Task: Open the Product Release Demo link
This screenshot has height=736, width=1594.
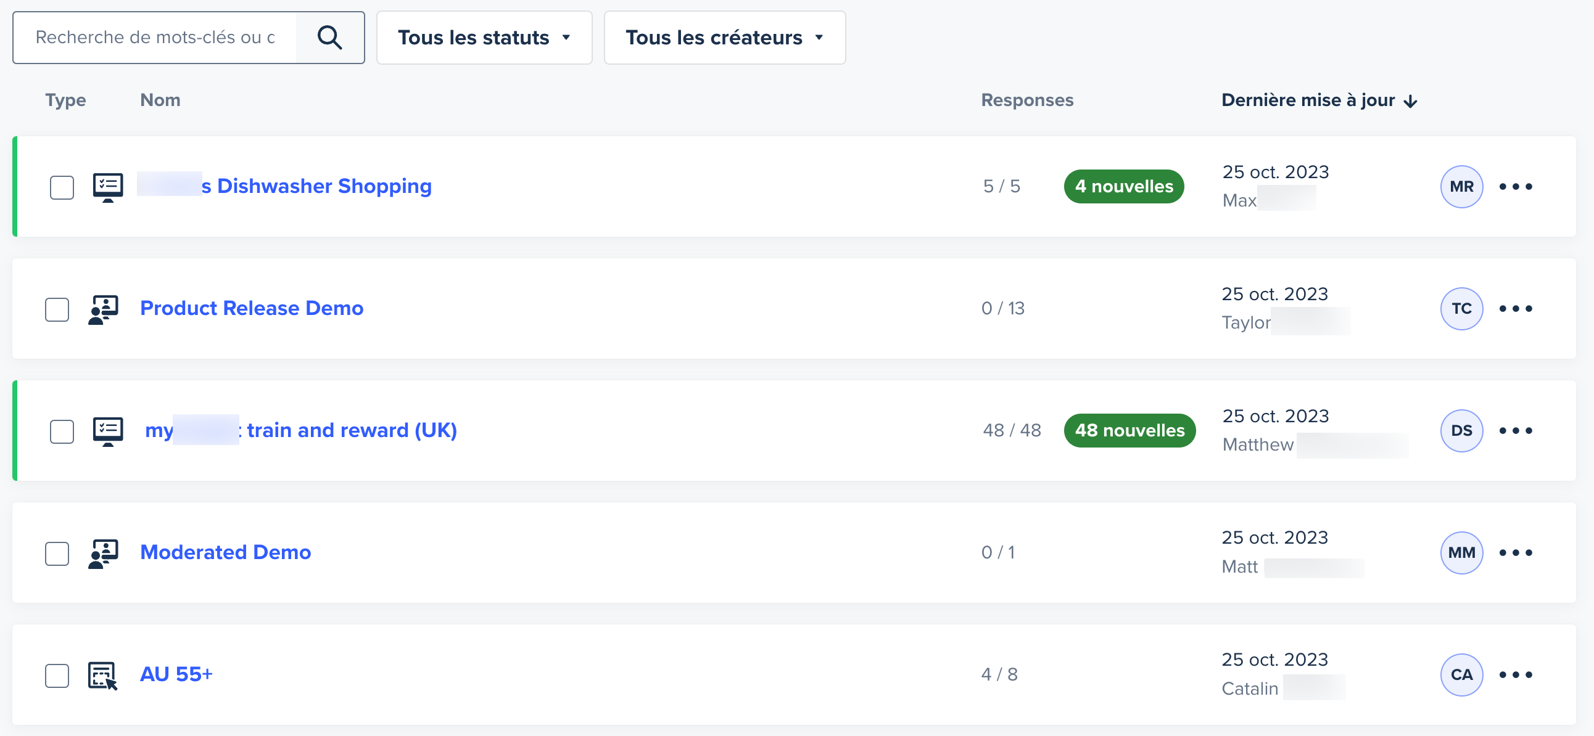Action: coord(251,308)
